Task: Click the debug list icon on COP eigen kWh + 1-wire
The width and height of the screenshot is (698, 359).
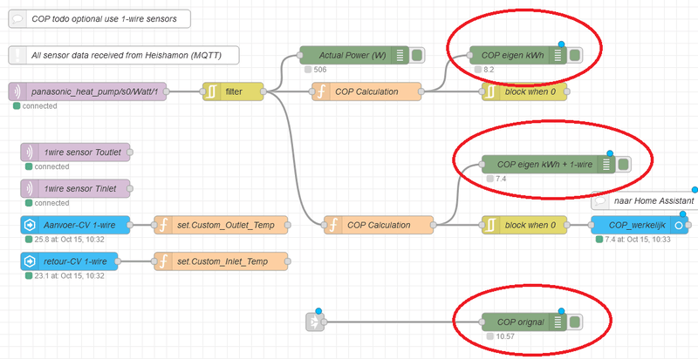Action: pyautogui.click(x=606, y=165)
